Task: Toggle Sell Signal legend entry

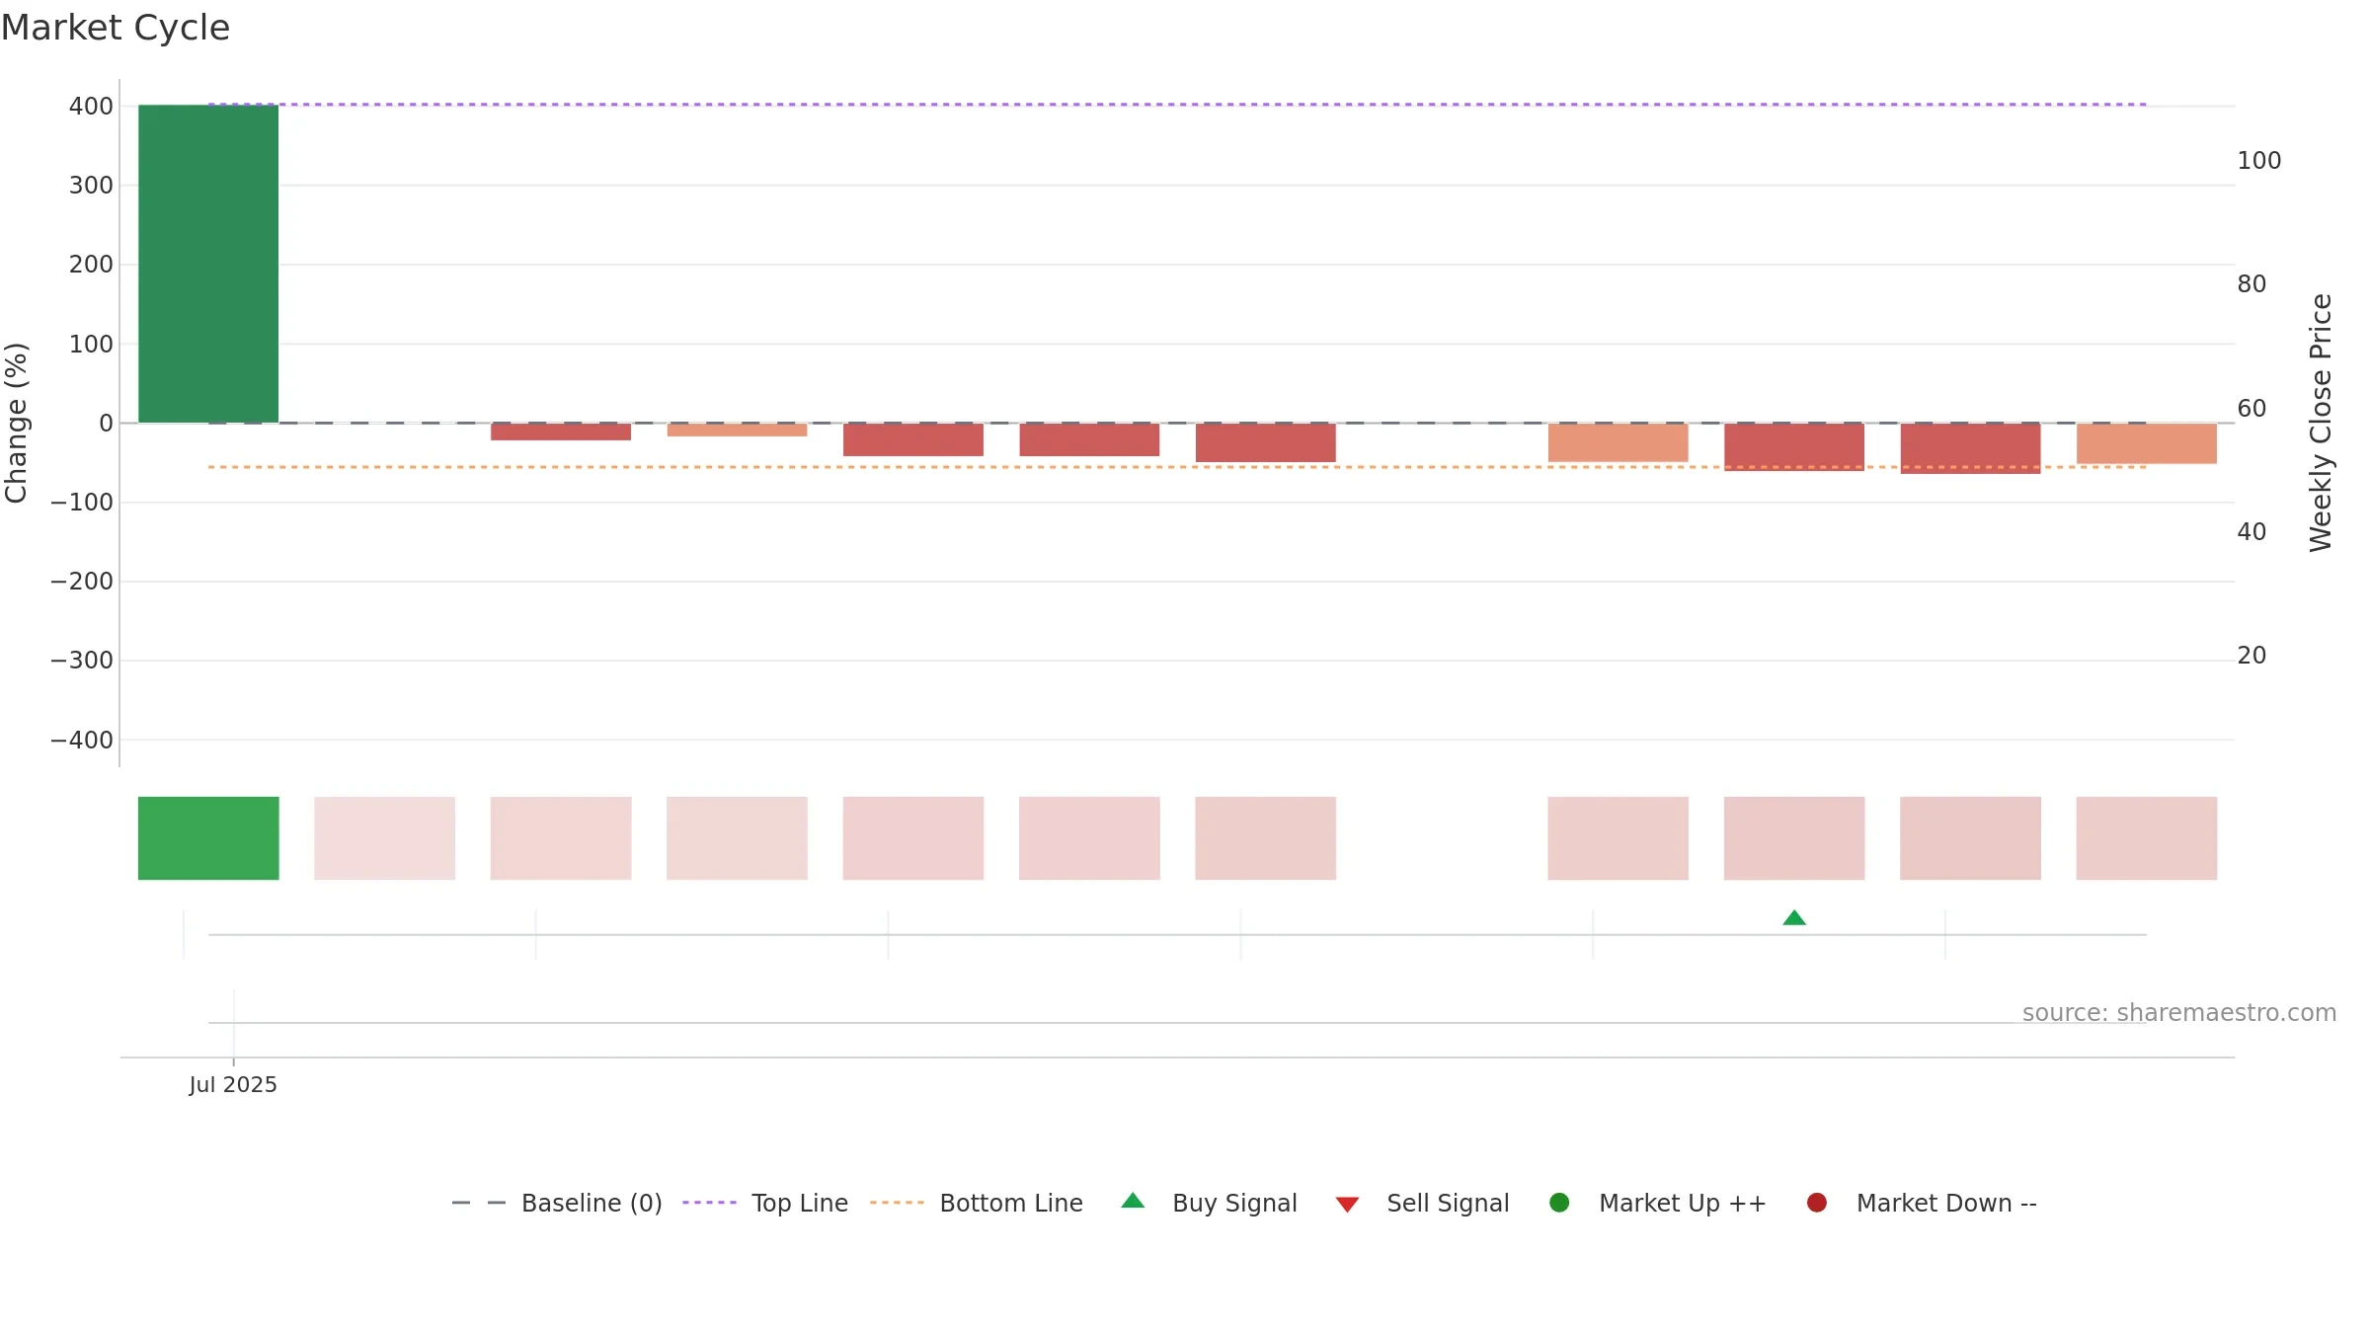Action: (1422, 1203)
